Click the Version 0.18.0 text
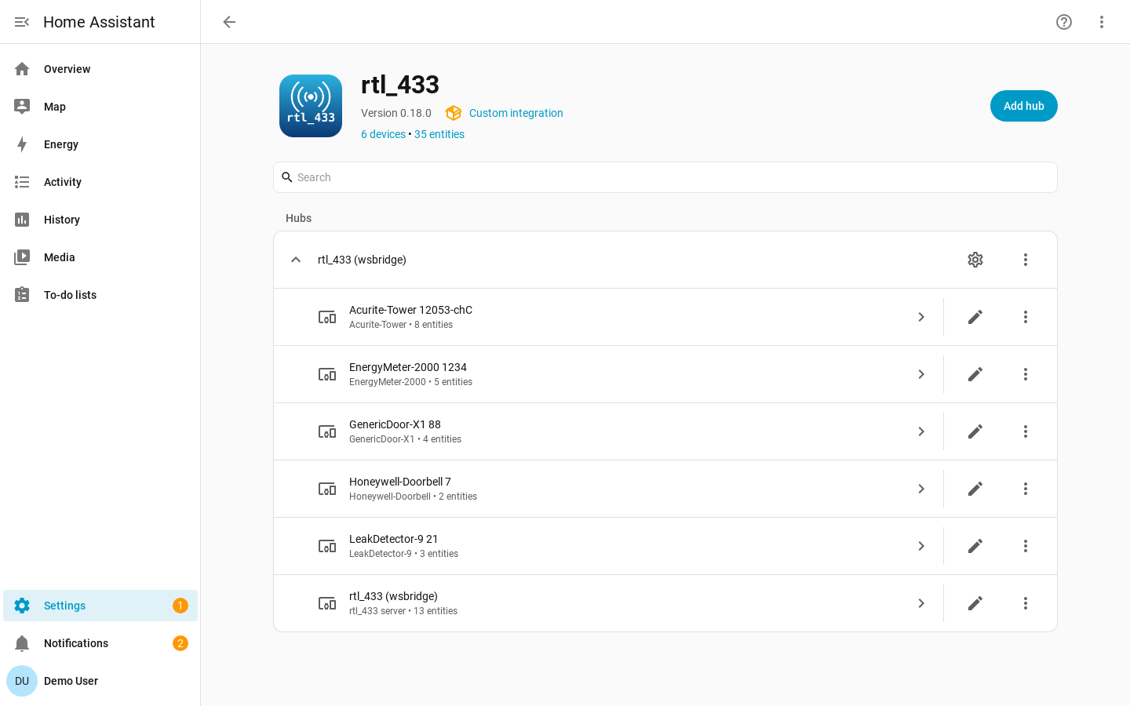Image resolution: width=1130 pixels, height=706 pixels. pyautogui.click(x=396, y=113)
